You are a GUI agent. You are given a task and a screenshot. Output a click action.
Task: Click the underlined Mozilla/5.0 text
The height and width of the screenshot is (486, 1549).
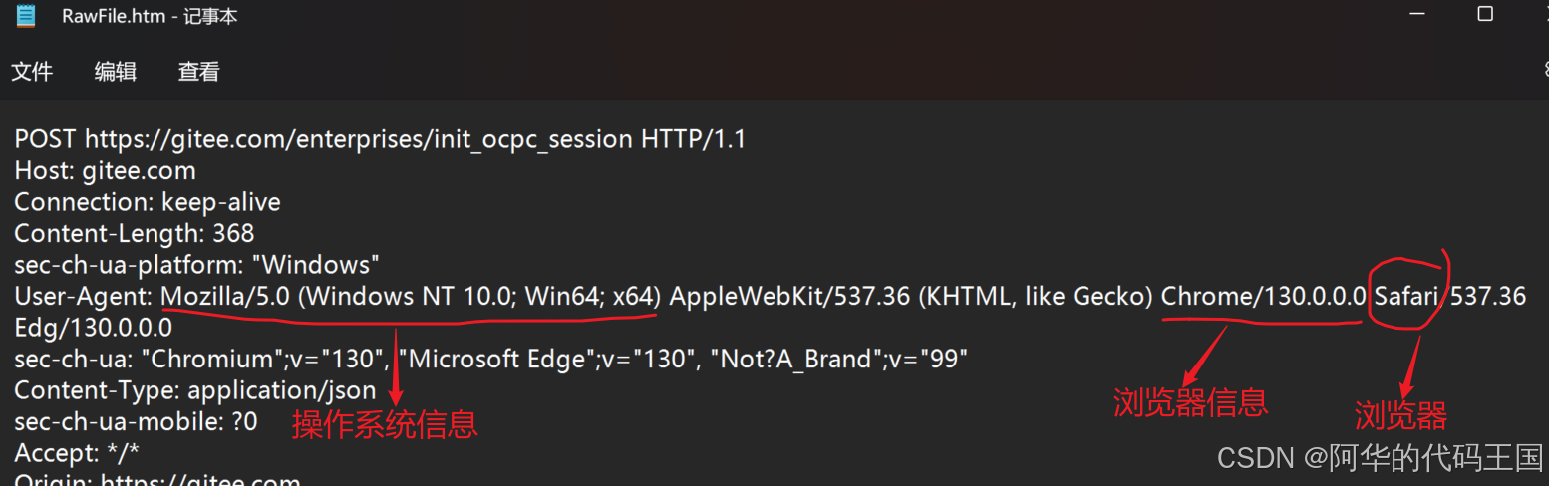pos(224,296)
